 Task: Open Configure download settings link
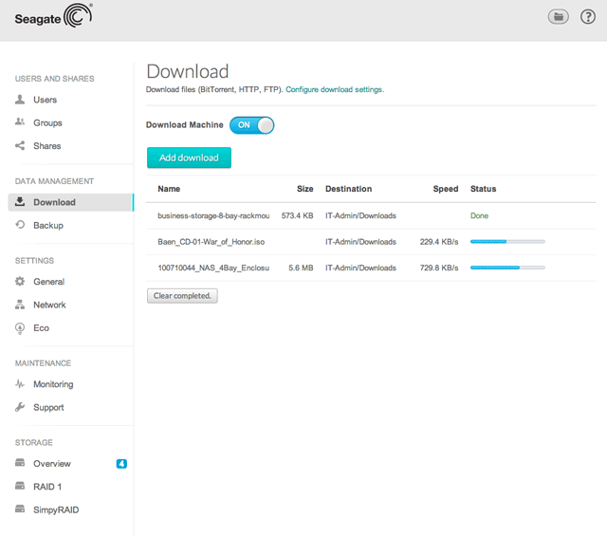tap(334, 89)
